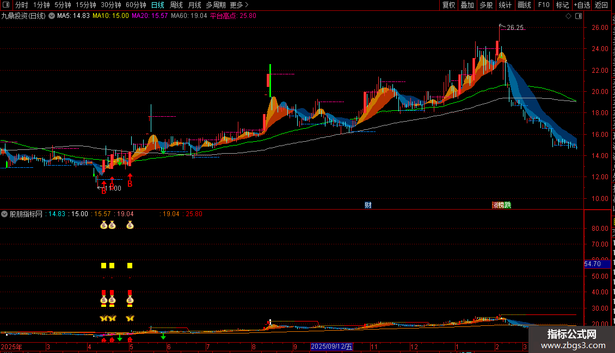Screen dimensions: 615x353
Task: Click the 涨 marker on the timeline
Action: point(495,205)
